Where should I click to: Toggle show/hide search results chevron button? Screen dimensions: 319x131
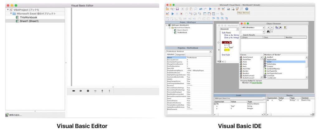coord(272,32)
